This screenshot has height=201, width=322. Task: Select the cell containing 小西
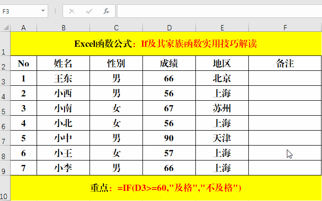(63, 93)
